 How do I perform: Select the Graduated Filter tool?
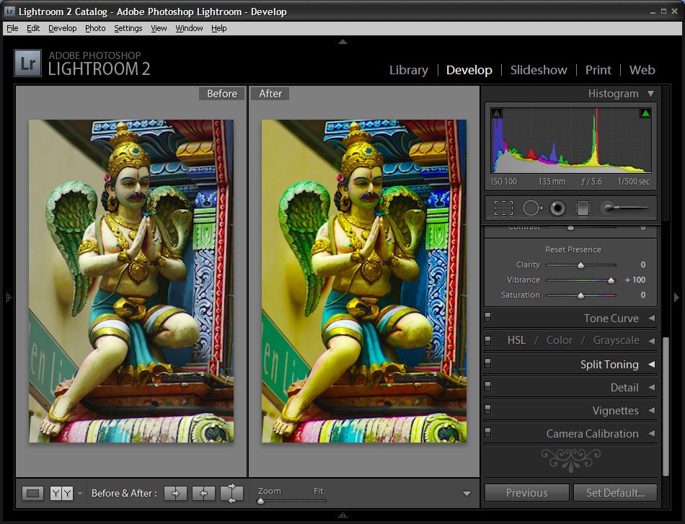(x=583, y=208)
